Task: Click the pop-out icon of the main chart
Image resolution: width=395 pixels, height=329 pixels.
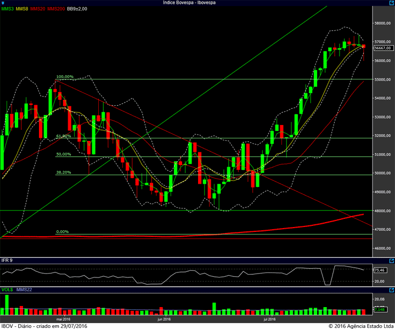Action: tap(392, 3)
